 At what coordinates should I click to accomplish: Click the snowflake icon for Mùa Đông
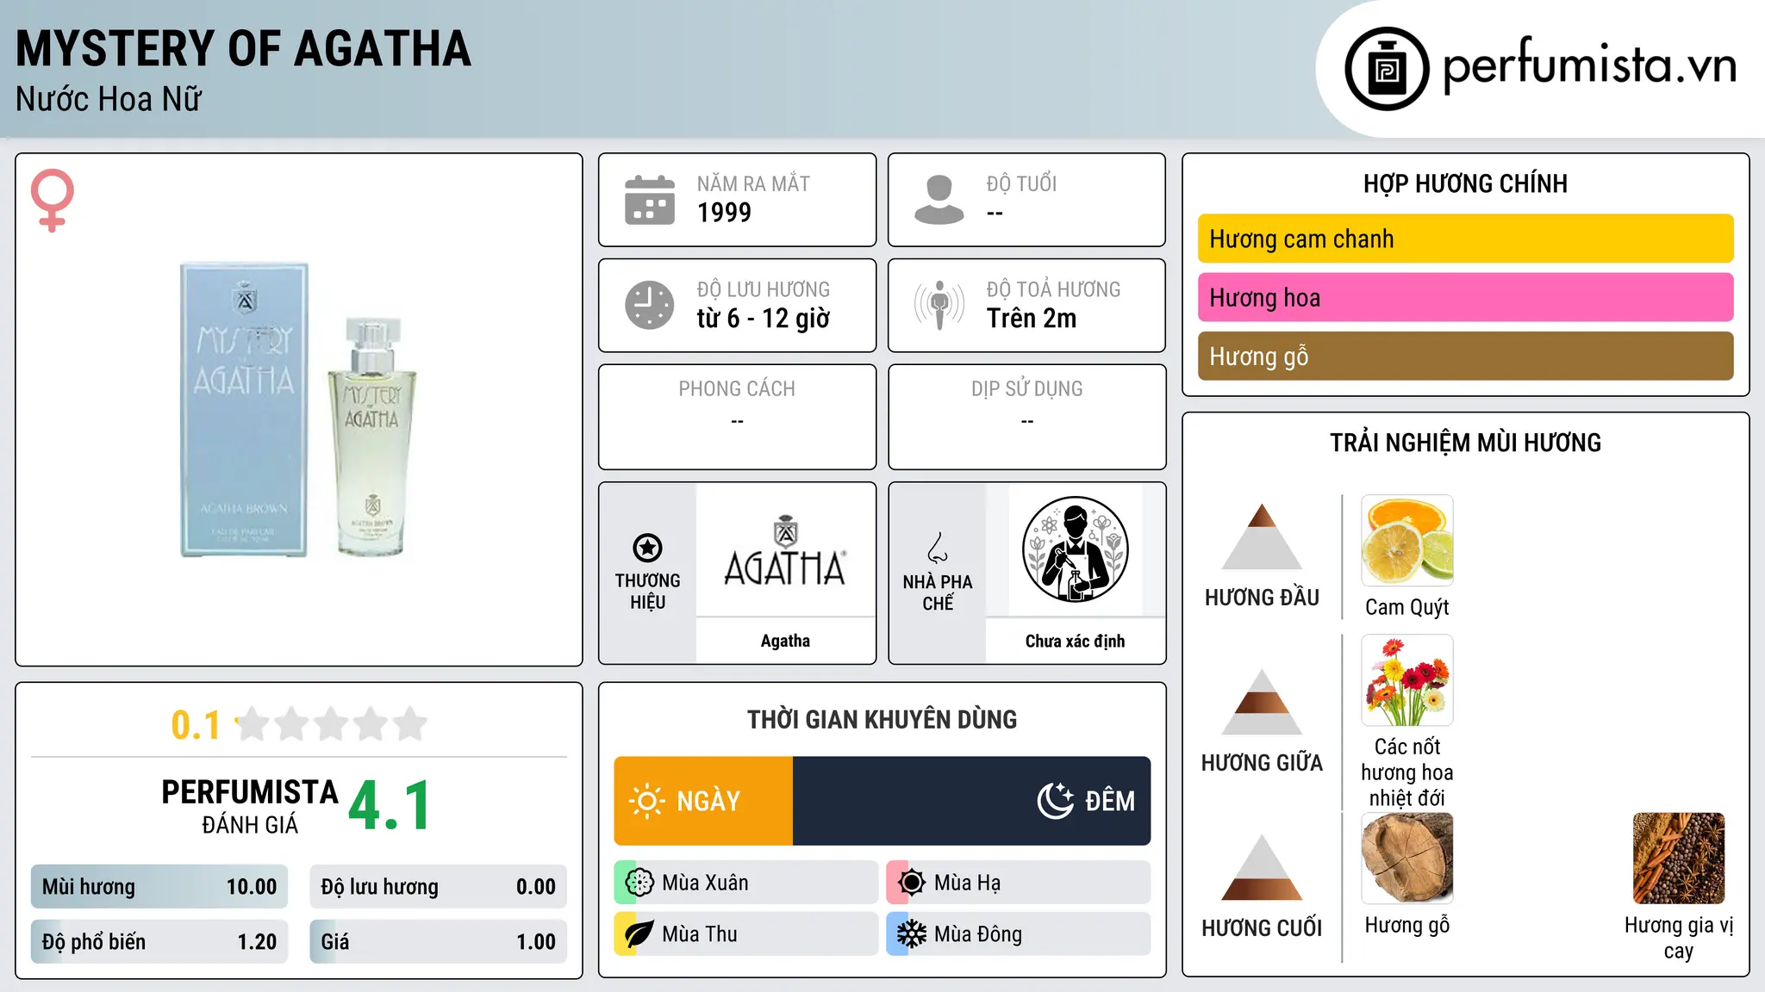[x=912, y=934]
